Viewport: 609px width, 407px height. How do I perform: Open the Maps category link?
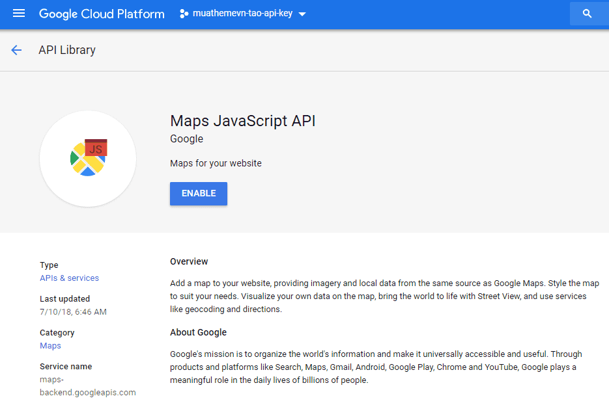click(50, 346)
